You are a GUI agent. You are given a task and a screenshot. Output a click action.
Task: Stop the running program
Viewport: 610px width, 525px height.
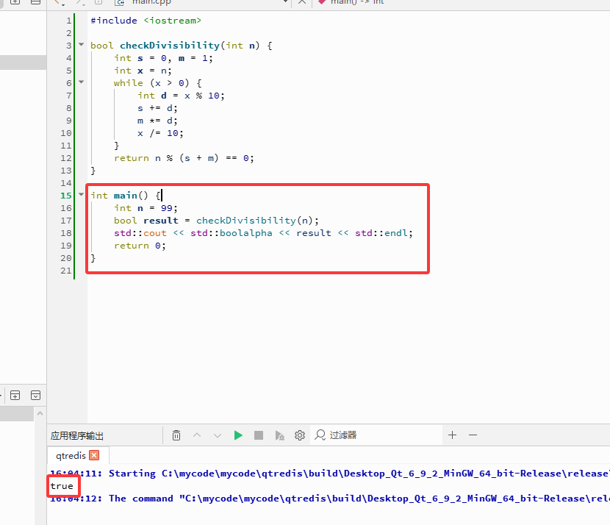click(259, 435)
